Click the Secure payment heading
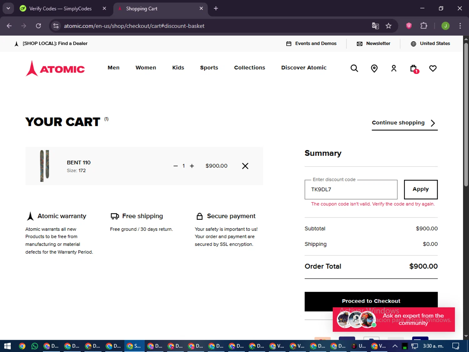Viewport: 469px width, 352px height. click(231, 216)
